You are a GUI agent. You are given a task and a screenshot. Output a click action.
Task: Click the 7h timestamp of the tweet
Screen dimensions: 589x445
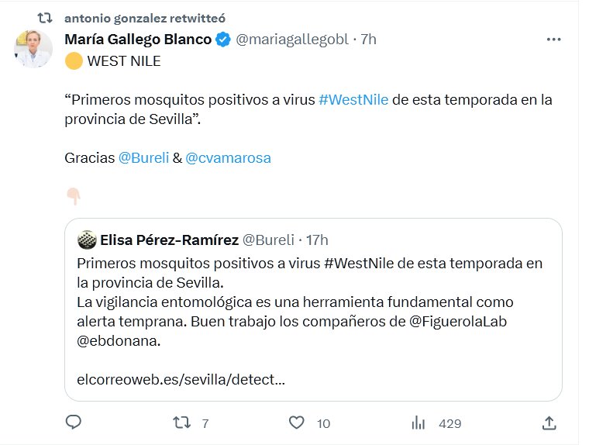[x=367, y=40]
